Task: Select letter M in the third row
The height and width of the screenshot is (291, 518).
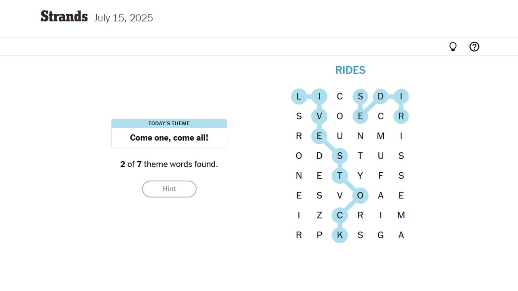Action: (381, 136)
